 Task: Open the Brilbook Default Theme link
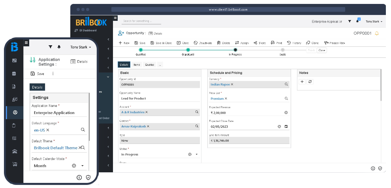click(56, 148)
